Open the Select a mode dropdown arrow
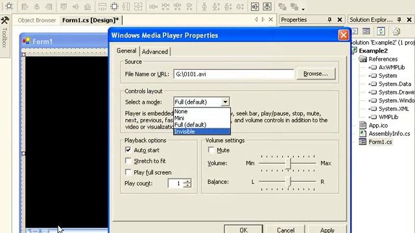 [225, 102]
